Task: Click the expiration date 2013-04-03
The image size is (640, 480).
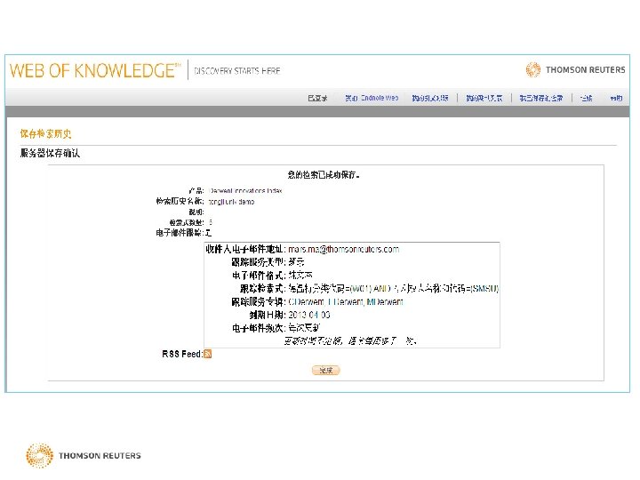Action: click(309, 315)
